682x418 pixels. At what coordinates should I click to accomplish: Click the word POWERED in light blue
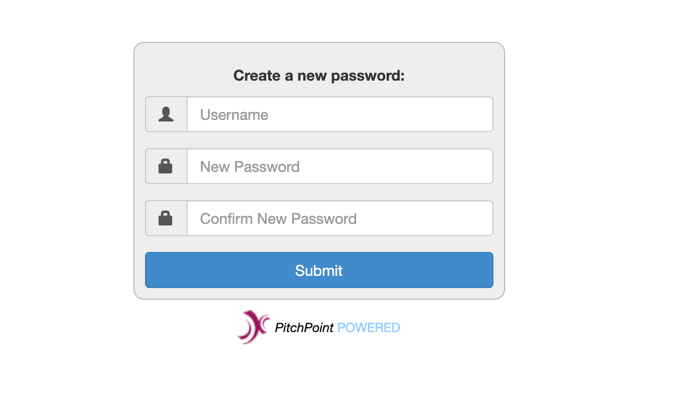[368, 327]
